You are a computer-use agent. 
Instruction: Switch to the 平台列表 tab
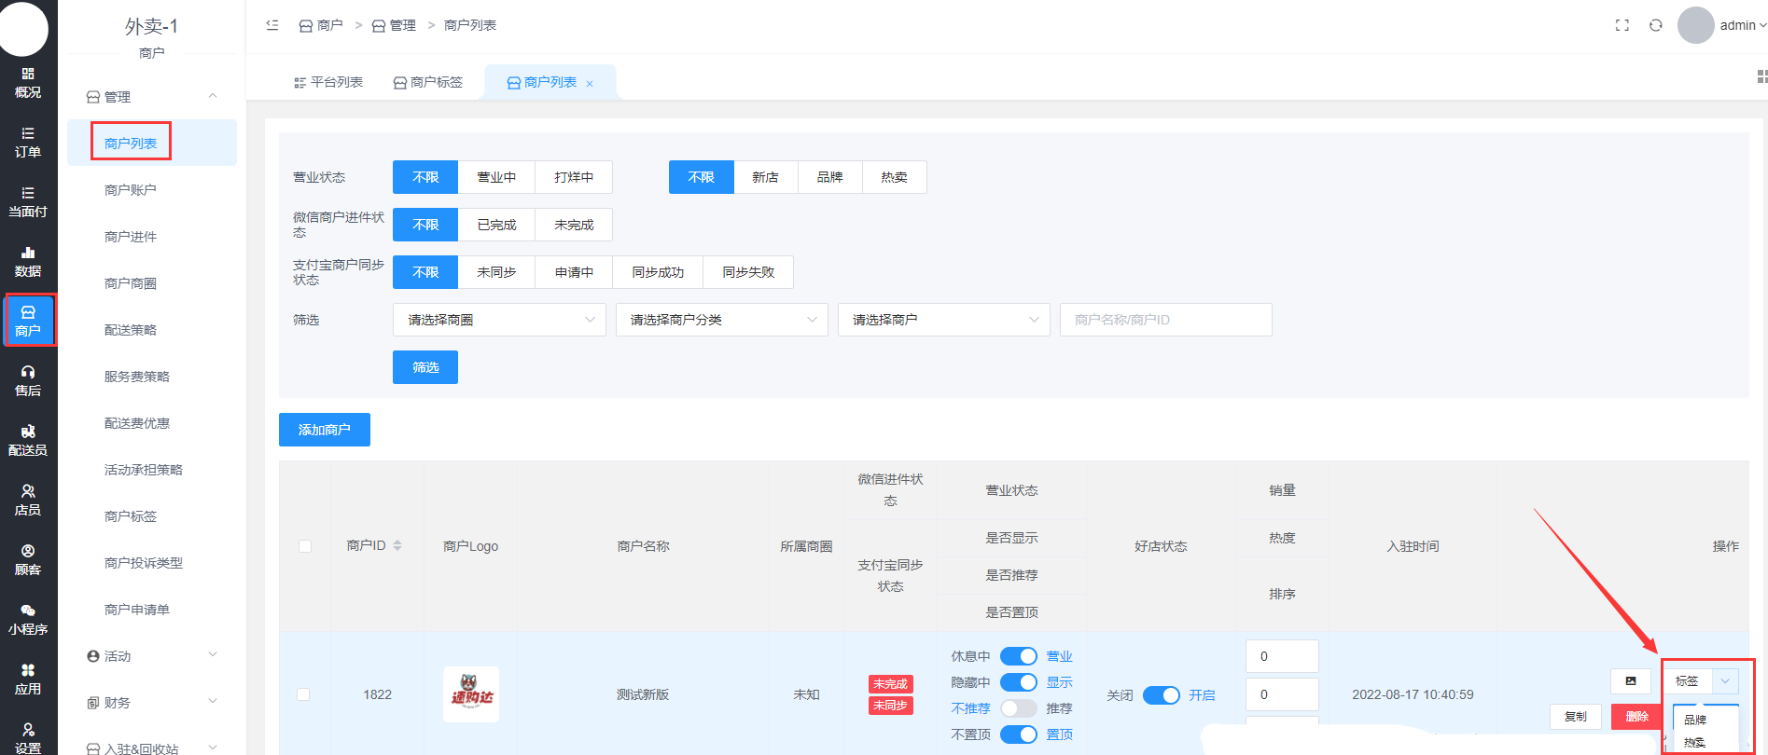327,82
